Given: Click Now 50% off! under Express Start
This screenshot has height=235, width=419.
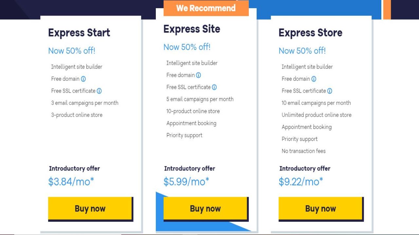Looking at the screenshot, I should click(x=72, y=51).
